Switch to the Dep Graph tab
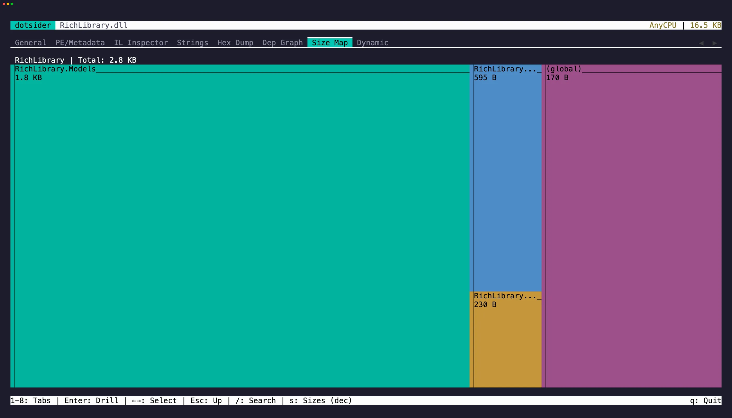 pos(282,43)
